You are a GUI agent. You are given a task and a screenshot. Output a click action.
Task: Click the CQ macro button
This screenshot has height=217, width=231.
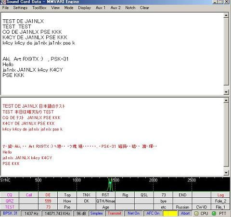tap(10, 195)
